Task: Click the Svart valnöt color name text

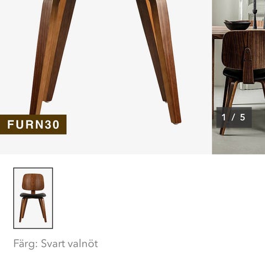Action: tap(70, 244)
